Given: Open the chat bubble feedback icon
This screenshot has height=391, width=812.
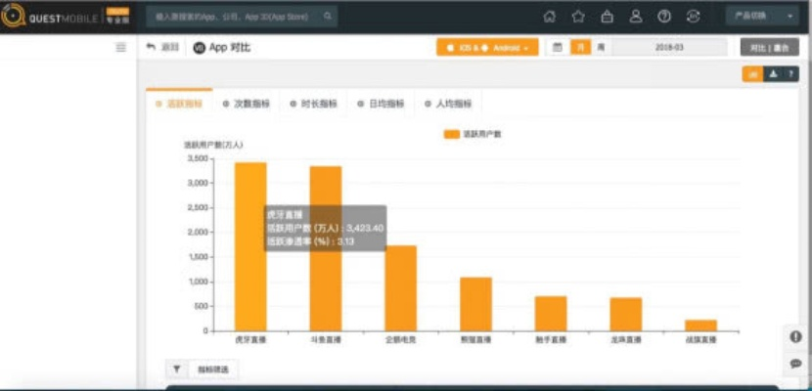Looking at the screenshot, I should coord(795,363).
